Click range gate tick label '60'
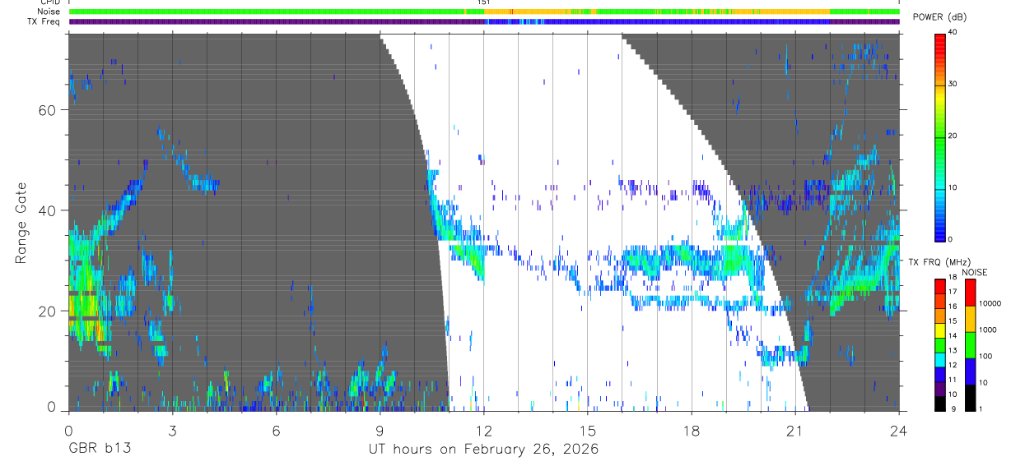1011x466 pixels. (49, 109)
